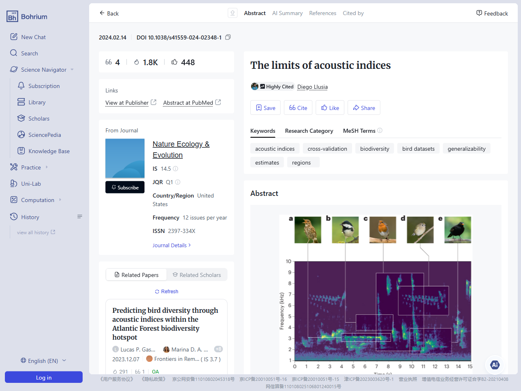Like the paper using the Like button
The height and width of the screenshot is (391, 521).
click(x=330, y=108)
